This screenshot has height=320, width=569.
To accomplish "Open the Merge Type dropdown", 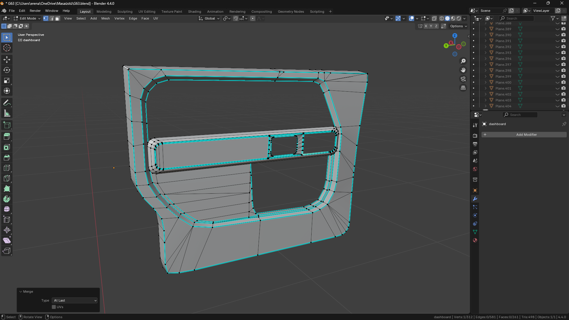I will pos(75,300).
